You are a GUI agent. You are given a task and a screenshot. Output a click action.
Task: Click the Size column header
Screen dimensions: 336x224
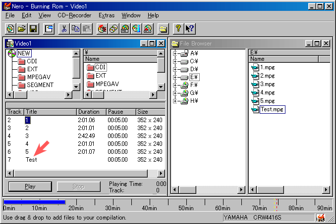(151, 112)
